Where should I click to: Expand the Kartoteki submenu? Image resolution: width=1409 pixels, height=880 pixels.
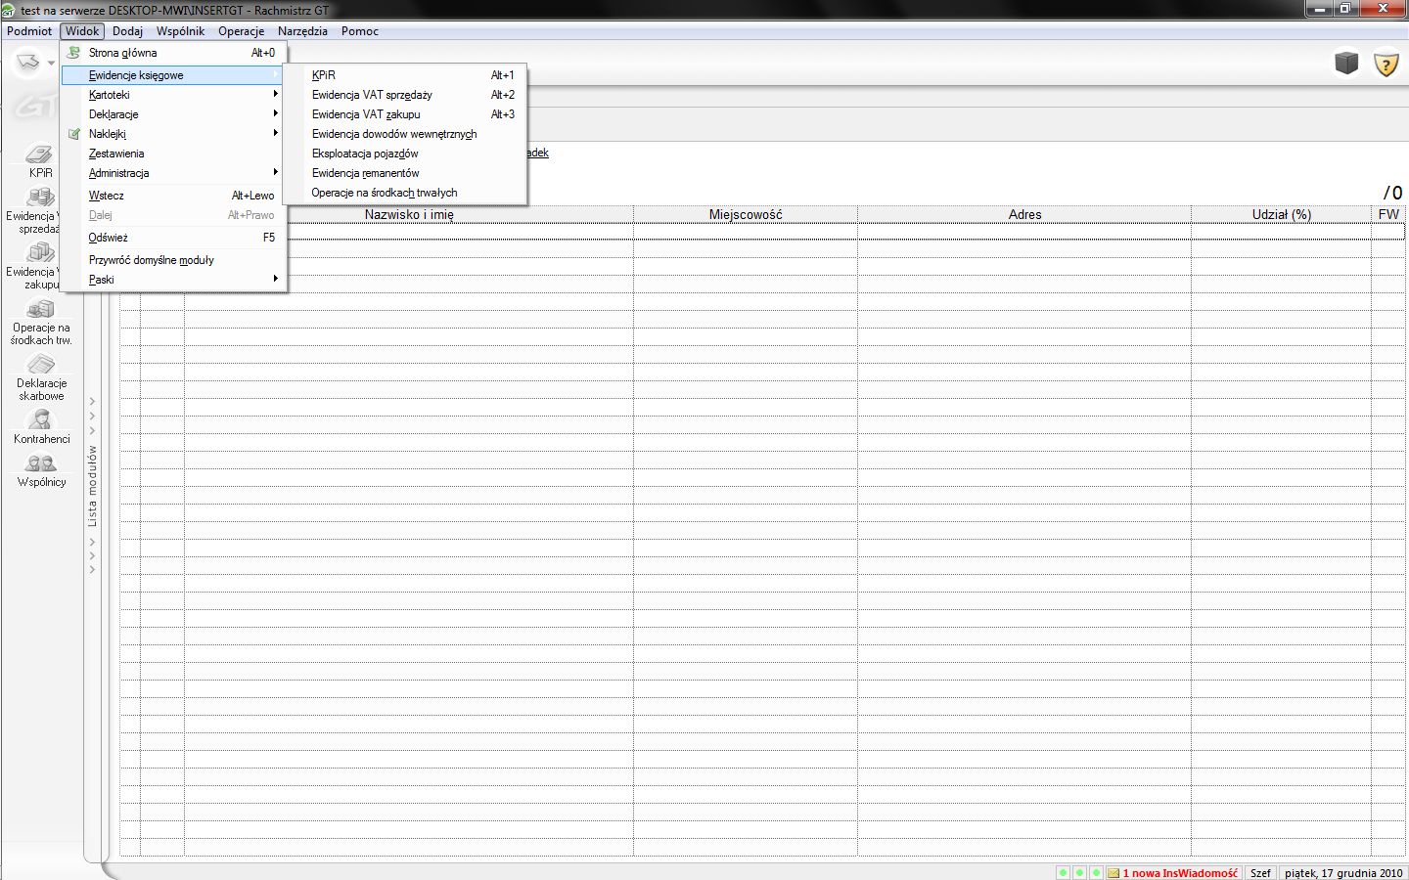(173, 95)
